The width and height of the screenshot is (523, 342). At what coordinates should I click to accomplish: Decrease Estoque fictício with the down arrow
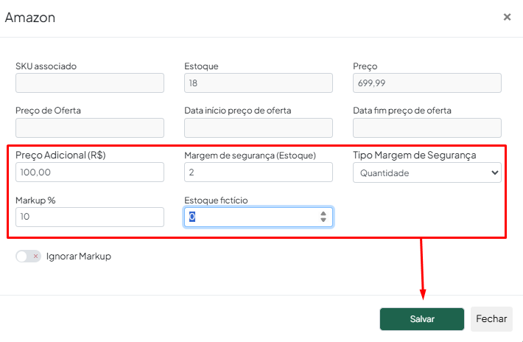coord(323,220)
